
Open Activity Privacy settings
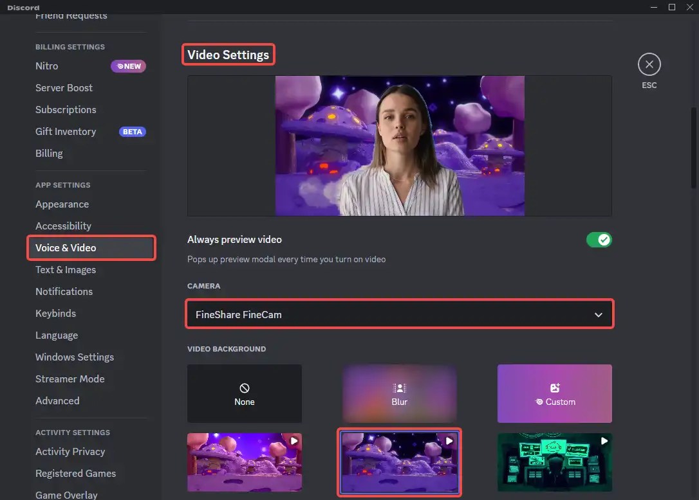70,451
